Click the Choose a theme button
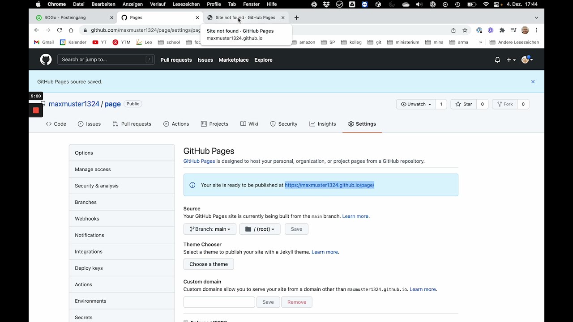 pos(209,264)
